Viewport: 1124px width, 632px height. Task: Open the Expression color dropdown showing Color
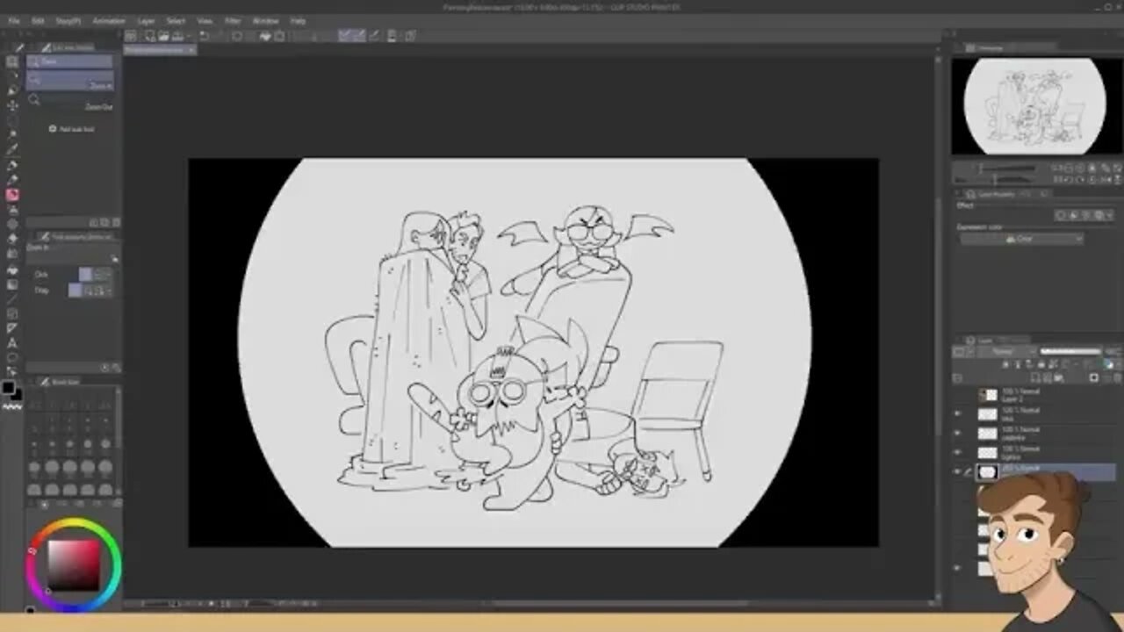[x=1020, y=239]
